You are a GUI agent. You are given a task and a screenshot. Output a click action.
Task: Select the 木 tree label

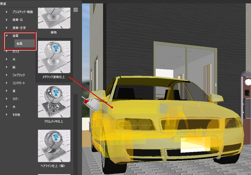14,59
